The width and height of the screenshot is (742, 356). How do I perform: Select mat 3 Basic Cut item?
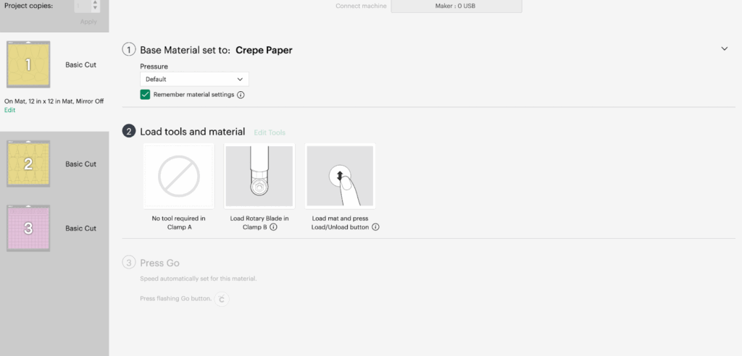[x=54, y=228]
